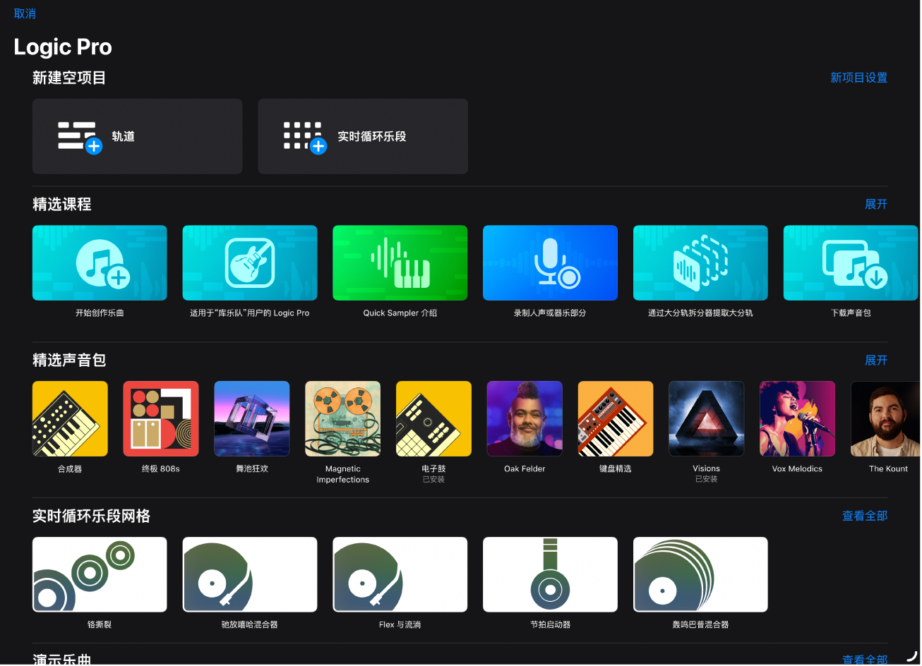
Task: Click the '实时循环乐段网格' section heading
Action: (x=91, y=516)
